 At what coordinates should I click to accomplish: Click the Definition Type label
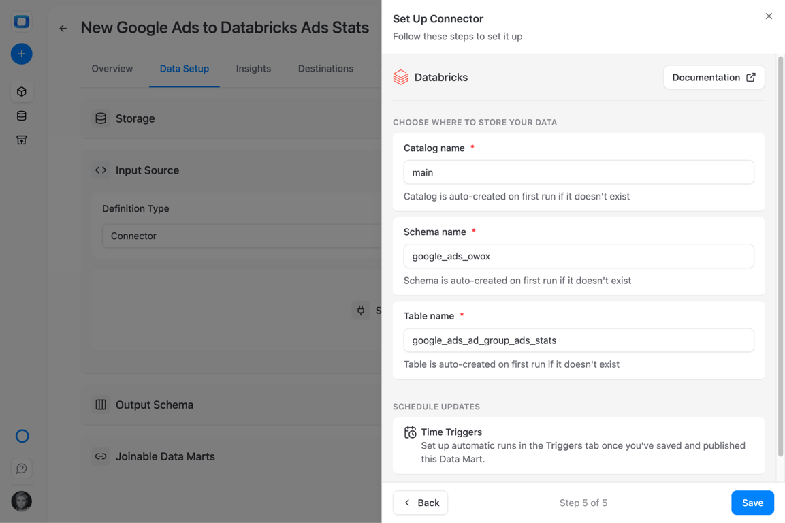pos(135,208)
